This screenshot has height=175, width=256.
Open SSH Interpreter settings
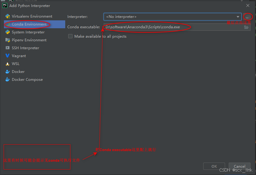(35, 48)
